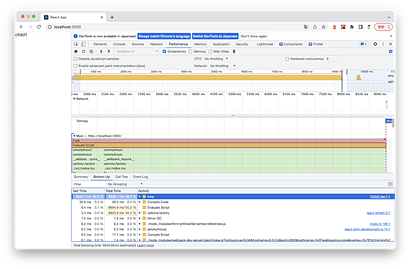Load a profile with the upload icon

[x=101, y=52]
